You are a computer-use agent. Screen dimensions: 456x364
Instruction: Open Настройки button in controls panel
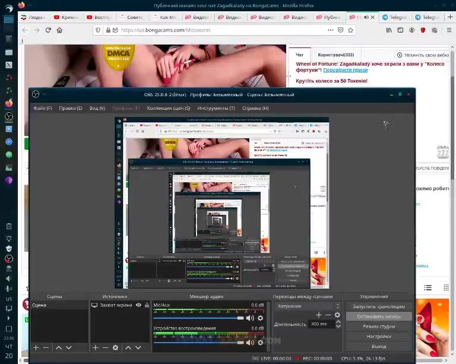[378, 336]
